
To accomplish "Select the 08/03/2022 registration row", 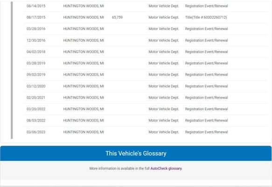I will click(146, 121).
